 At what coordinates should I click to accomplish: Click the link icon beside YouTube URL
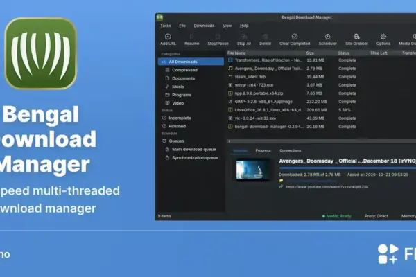tap(281, 187)
